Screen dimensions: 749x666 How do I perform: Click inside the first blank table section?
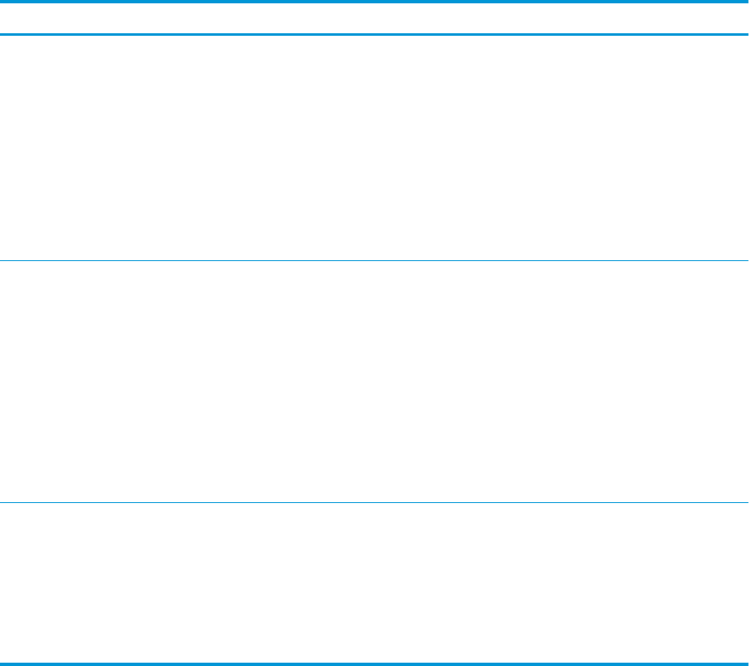pos(374,148)
